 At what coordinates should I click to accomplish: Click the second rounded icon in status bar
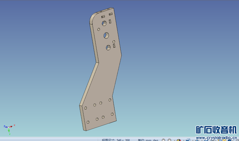(169, 140)
